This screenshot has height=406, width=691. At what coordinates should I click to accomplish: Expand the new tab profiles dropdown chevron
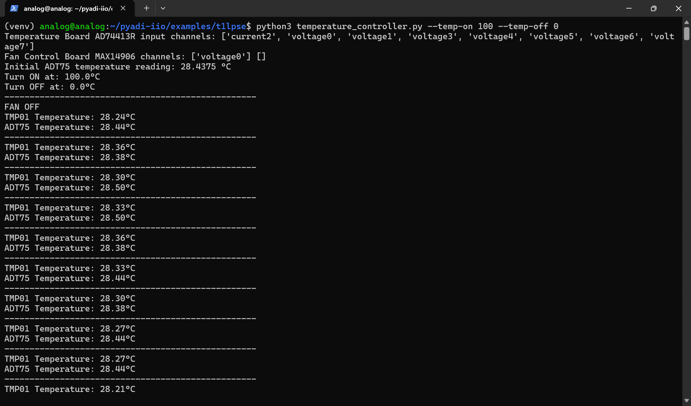(x=163, y=8)
